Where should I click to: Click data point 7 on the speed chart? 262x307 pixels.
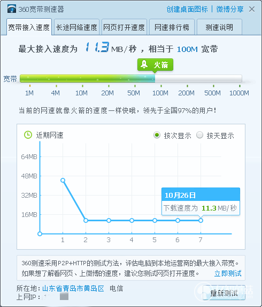201,220
